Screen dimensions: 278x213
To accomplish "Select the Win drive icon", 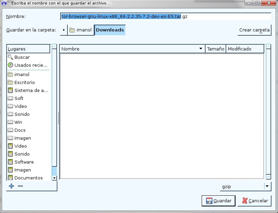I will click(10, 122).
